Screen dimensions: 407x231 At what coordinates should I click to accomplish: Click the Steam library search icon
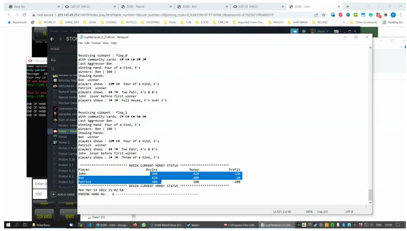pyautogui.click(x=53, y=69)
